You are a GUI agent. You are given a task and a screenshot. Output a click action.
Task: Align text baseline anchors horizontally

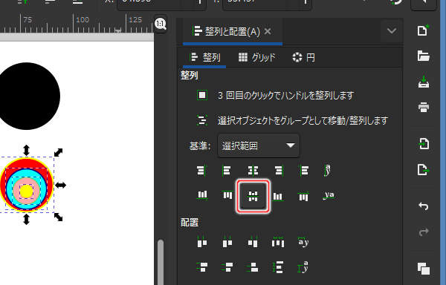pos(328,170)
